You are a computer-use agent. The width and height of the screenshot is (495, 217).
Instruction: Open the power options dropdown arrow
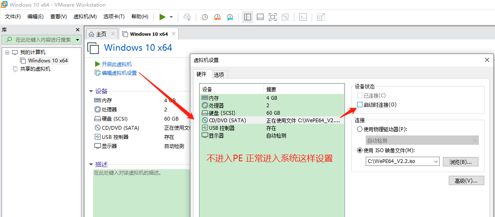pos(171,17)
